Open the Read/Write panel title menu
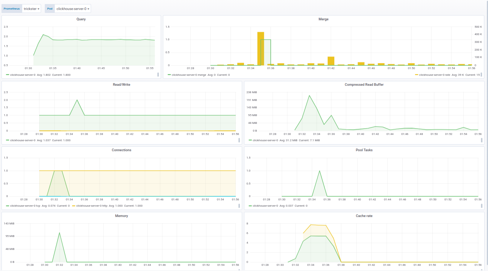Screen dimensions: 488x271 [x=121, y=85]
